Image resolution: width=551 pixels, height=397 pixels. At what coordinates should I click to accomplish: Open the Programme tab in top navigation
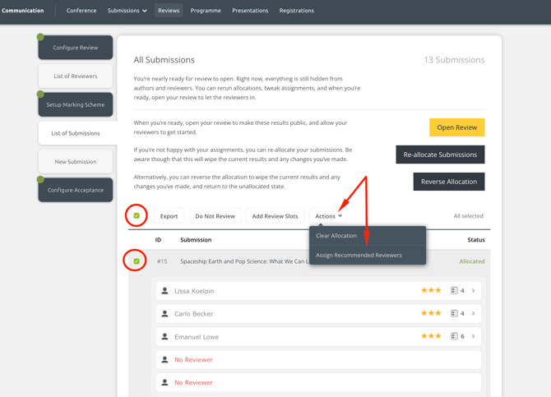pos(206,11)
